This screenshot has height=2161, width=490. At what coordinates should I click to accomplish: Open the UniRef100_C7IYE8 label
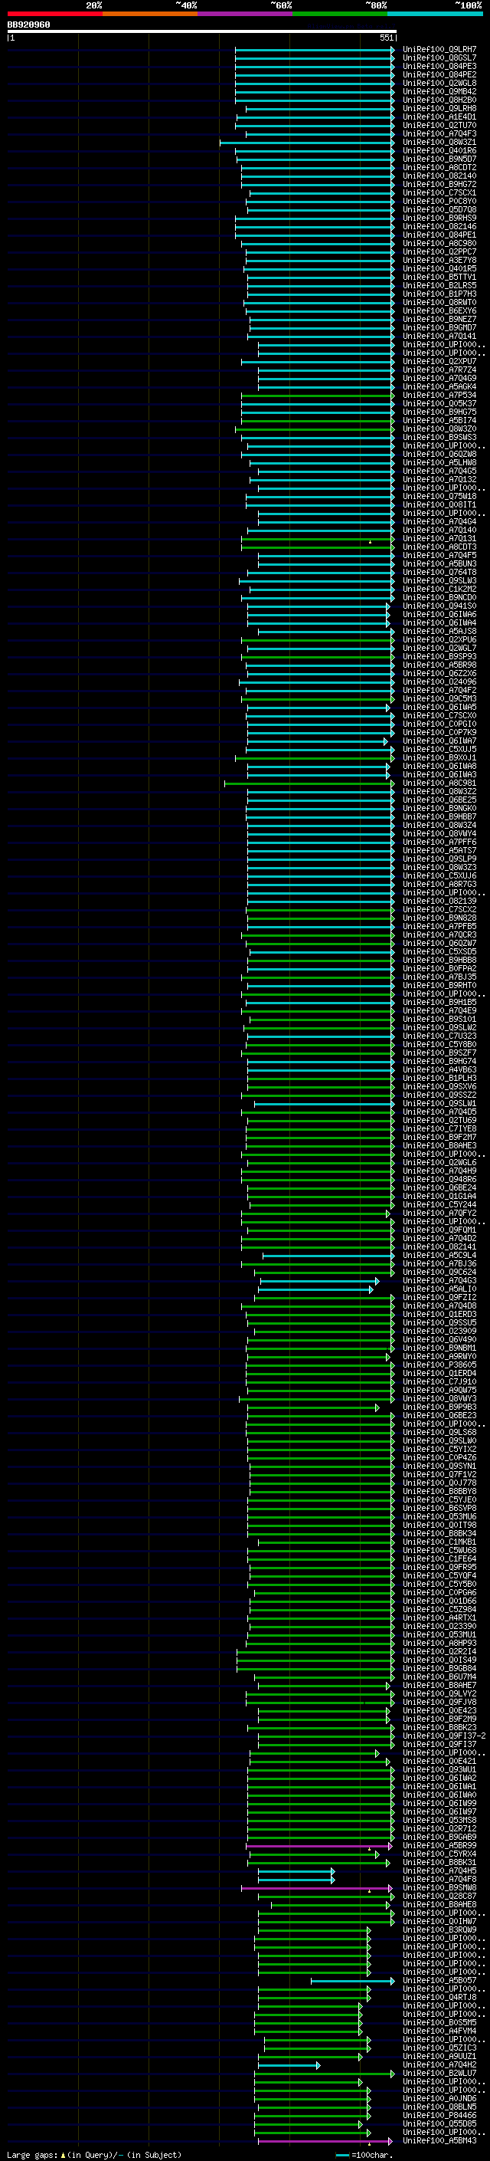coord(439,1129)
